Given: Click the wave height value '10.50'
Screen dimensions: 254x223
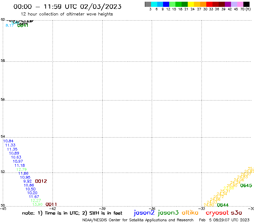Looking at the screenshot, I should 31,189.
